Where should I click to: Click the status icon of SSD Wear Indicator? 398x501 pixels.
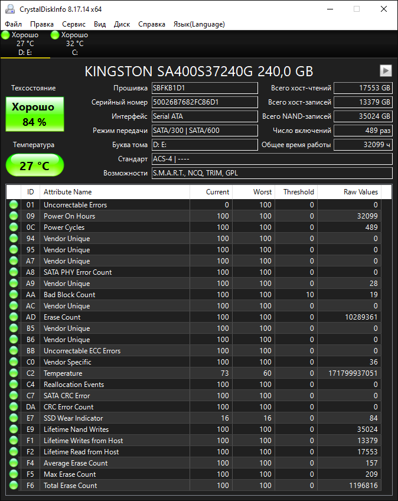coord(14,418)
